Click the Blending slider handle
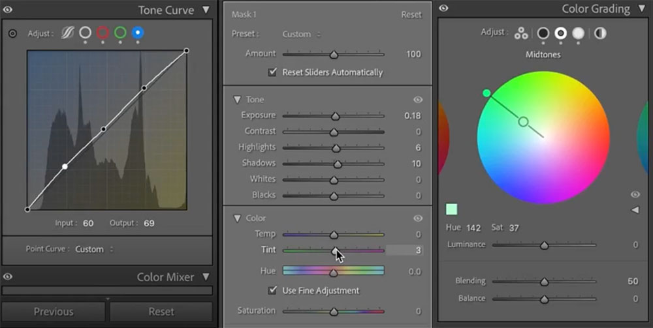 tap(545, 282)
